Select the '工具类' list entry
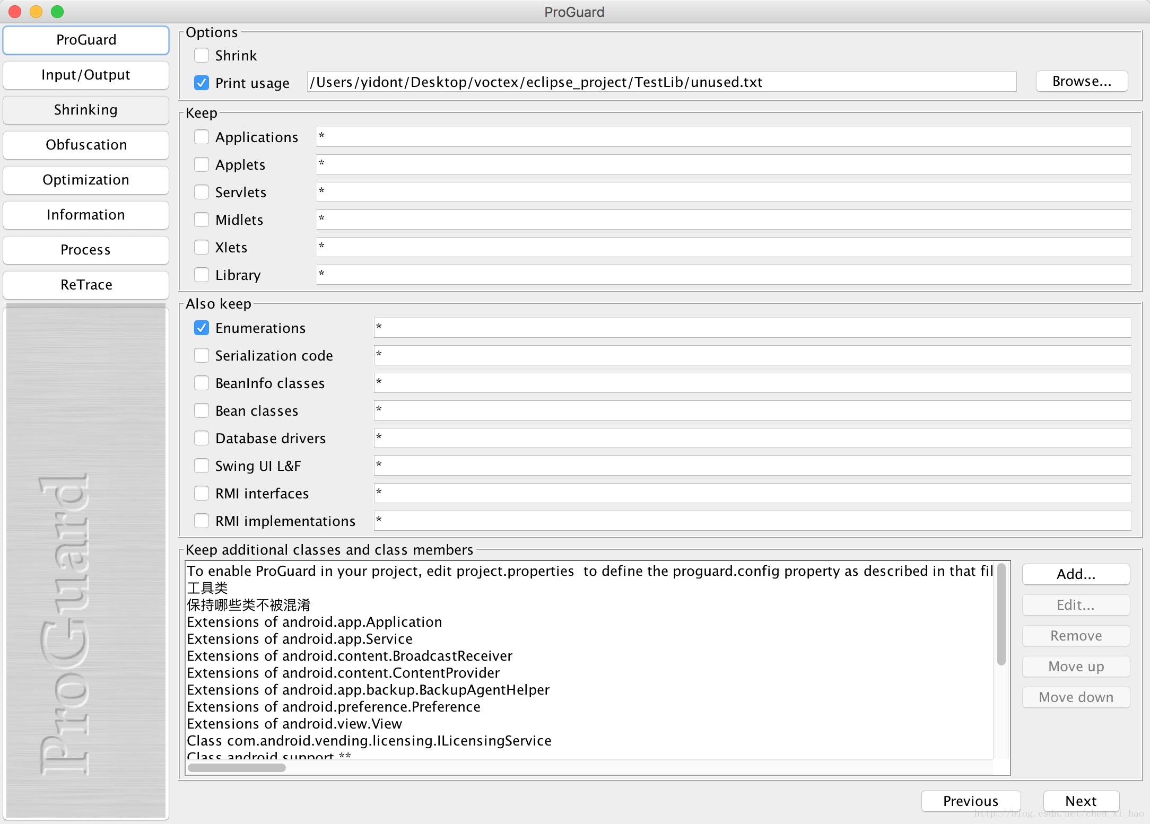Screen dimensions: 1150x824 (590, 588)
